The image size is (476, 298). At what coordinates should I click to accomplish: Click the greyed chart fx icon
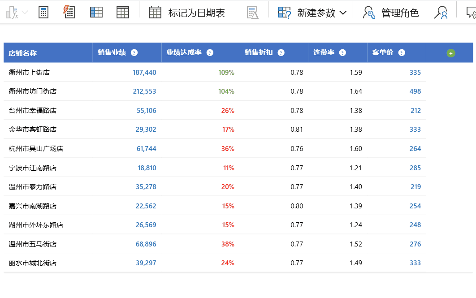[x=12, y=13]
